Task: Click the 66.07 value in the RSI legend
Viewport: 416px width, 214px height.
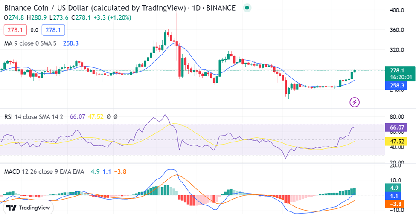Action: pyautogui.click(x=78, y=116)
